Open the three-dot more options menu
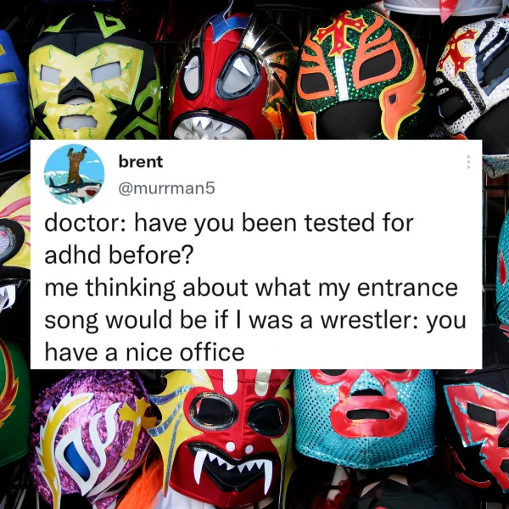The image size is (509, 509). (x=468, y=162)
